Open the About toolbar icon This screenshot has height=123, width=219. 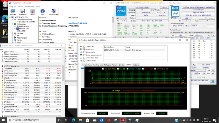[x=42, y=12]
